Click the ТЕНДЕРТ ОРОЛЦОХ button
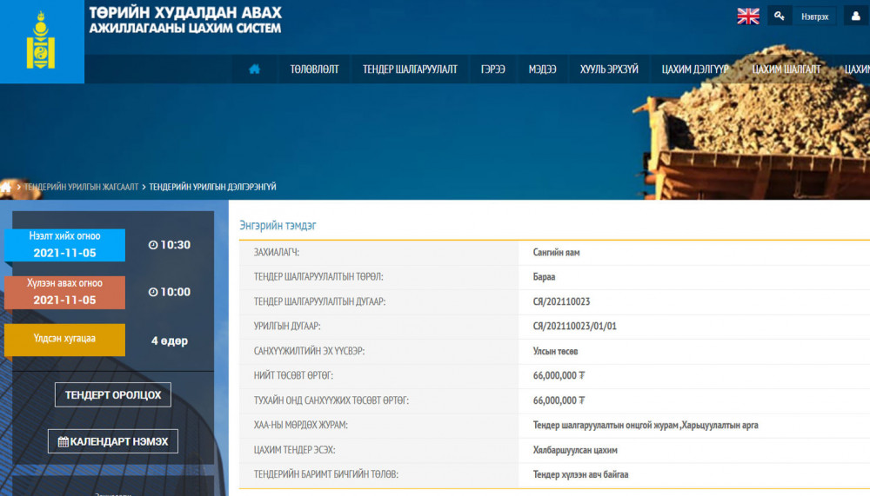 pos(112,394)
